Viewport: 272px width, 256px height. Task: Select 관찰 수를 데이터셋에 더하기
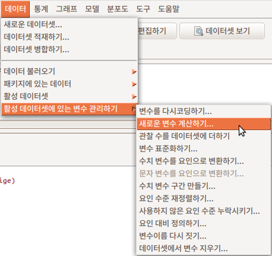(204, 136)
